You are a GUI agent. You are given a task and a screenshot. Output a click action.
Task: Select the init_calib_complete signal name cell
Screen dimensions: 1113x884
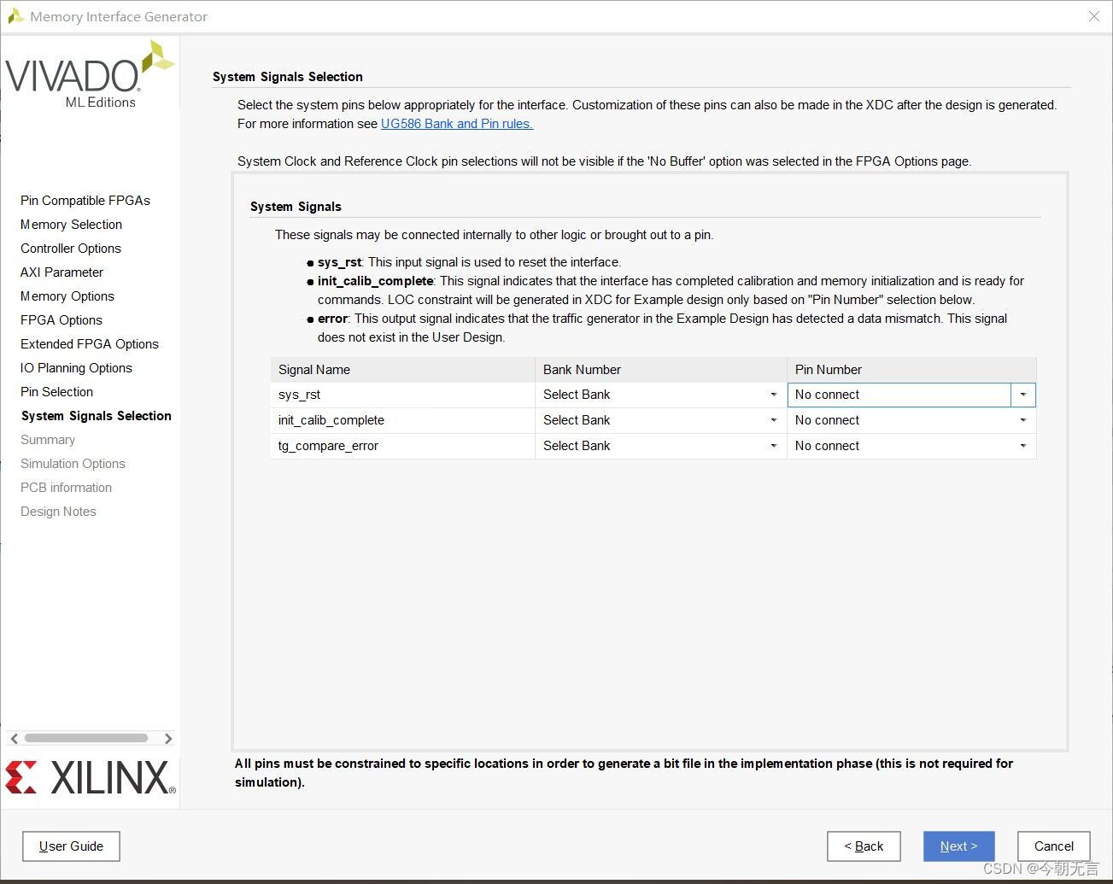pyautogui.click(x=402, y=420)
